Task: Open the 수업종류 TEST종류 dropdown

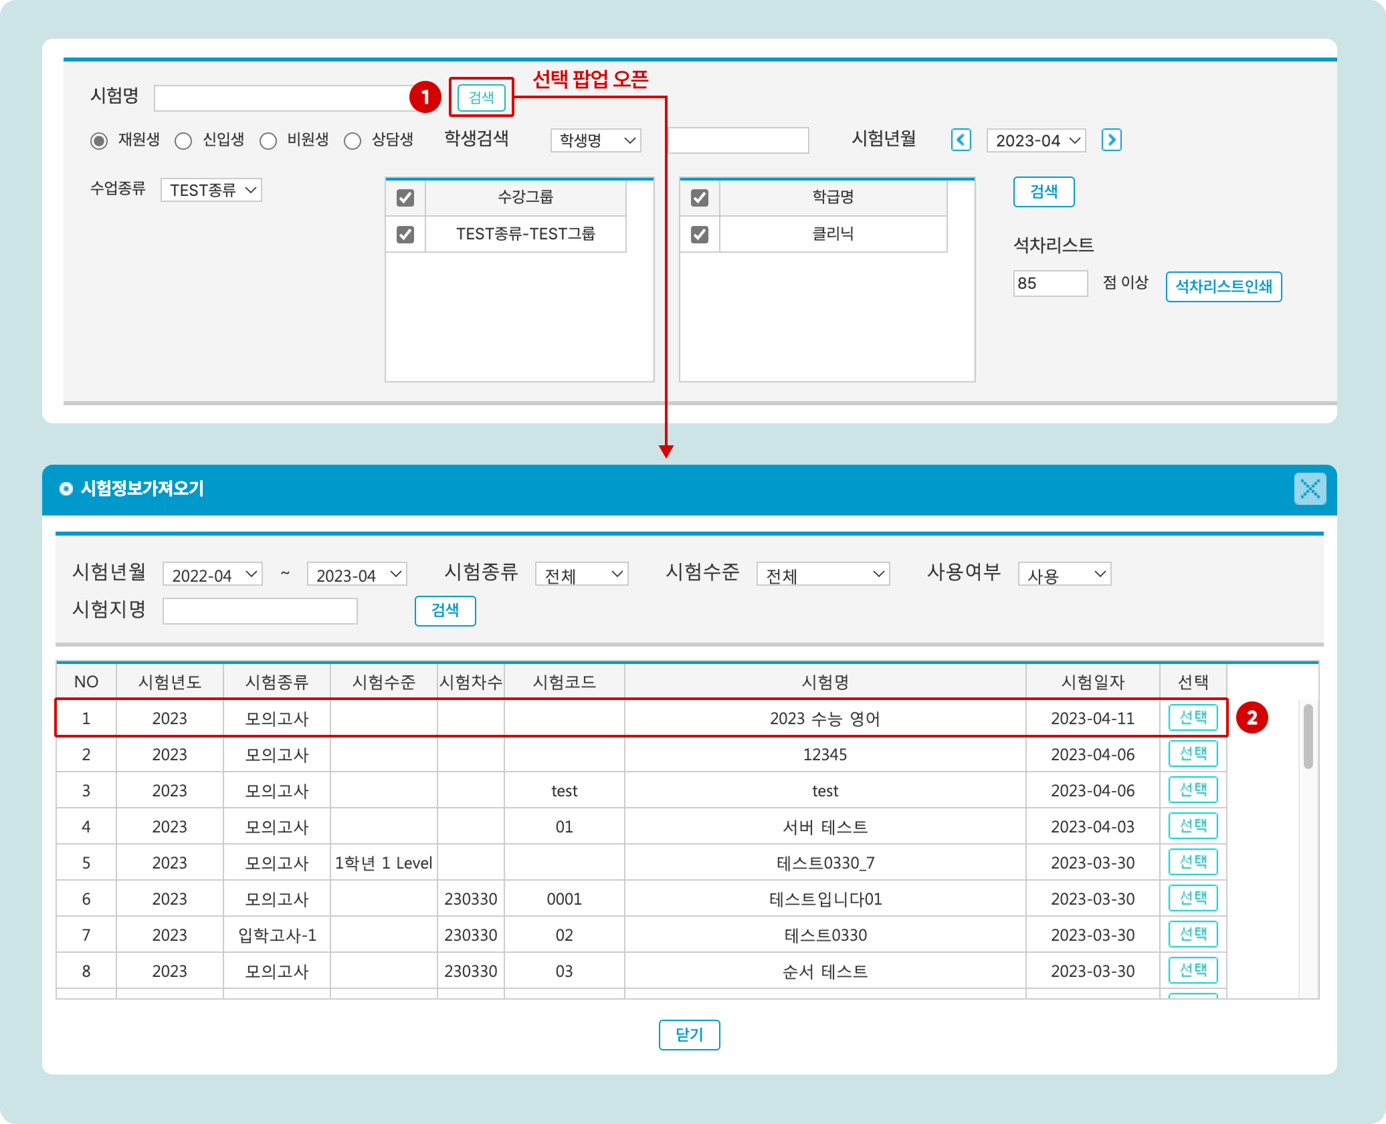Action: (x=211, y=190)
